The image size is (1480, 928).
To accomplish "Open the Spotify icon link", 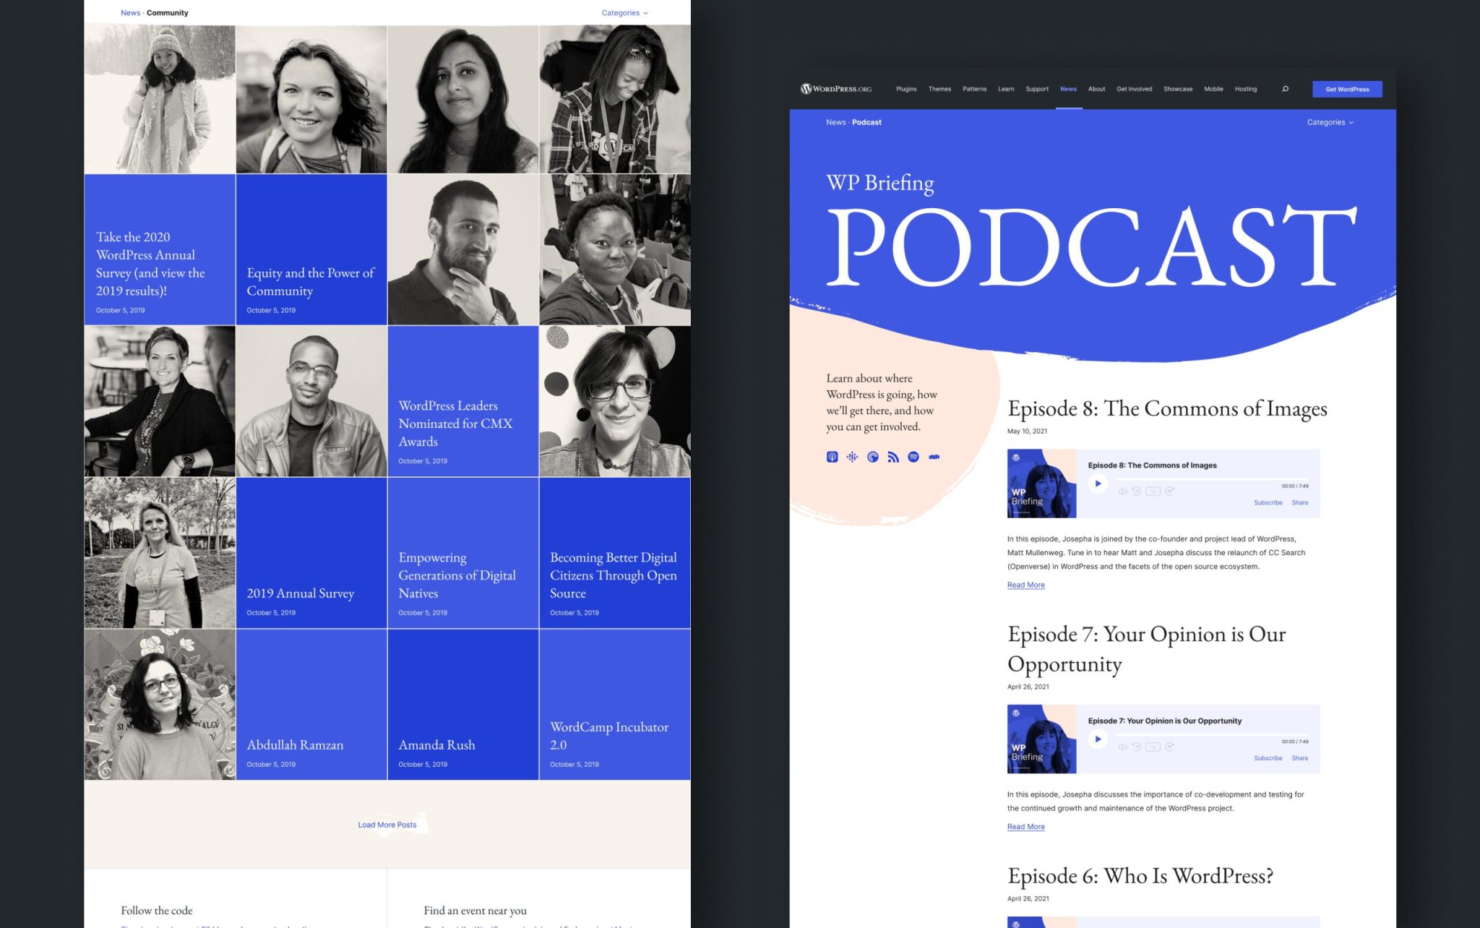I will click(x=913, y=457).
